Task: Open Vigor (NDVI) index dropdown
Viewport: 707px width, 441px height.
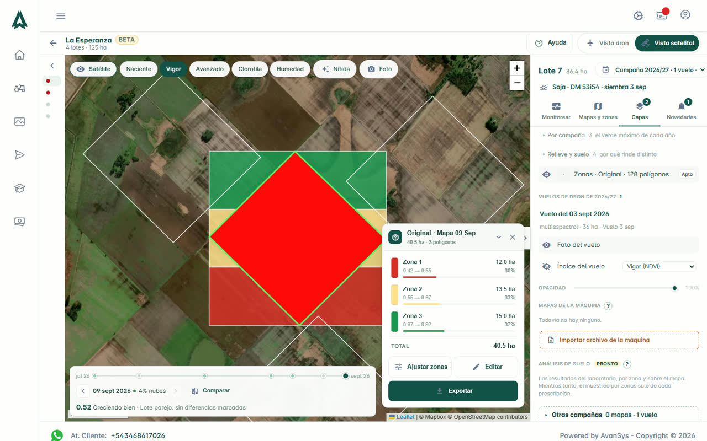Action: tap(659, 266)
